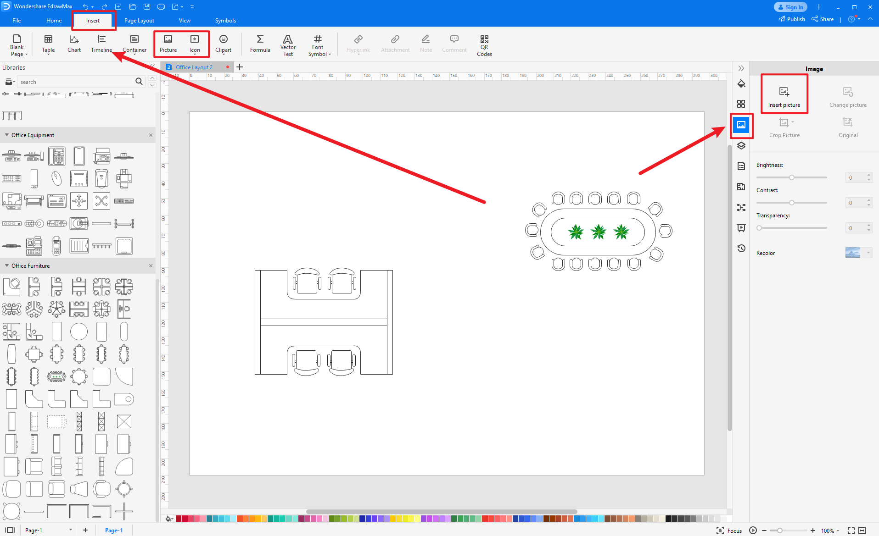Image resolution: width=879 pixels, height=536 pixels.
Task: Select the Vector Text tool
Action: [x=288, y=44]
